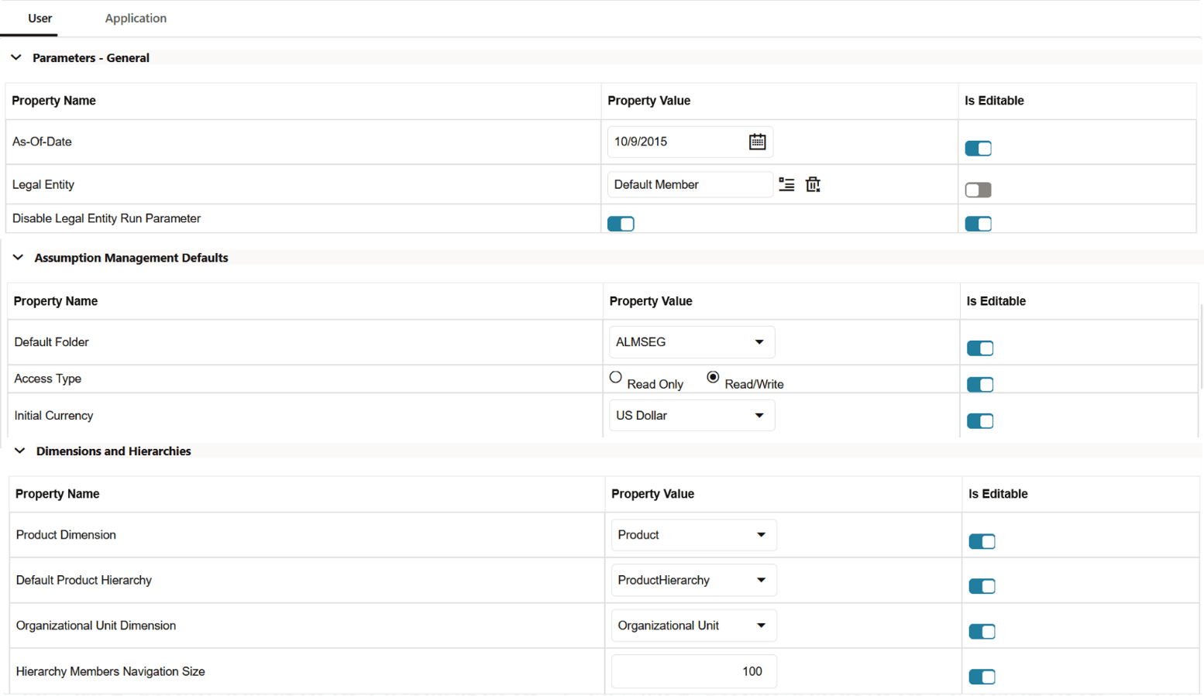This screenshot has width=1204, height=696.
Task: Open the As-Of-Date calendar picker
Action: (x=757, y=141)
